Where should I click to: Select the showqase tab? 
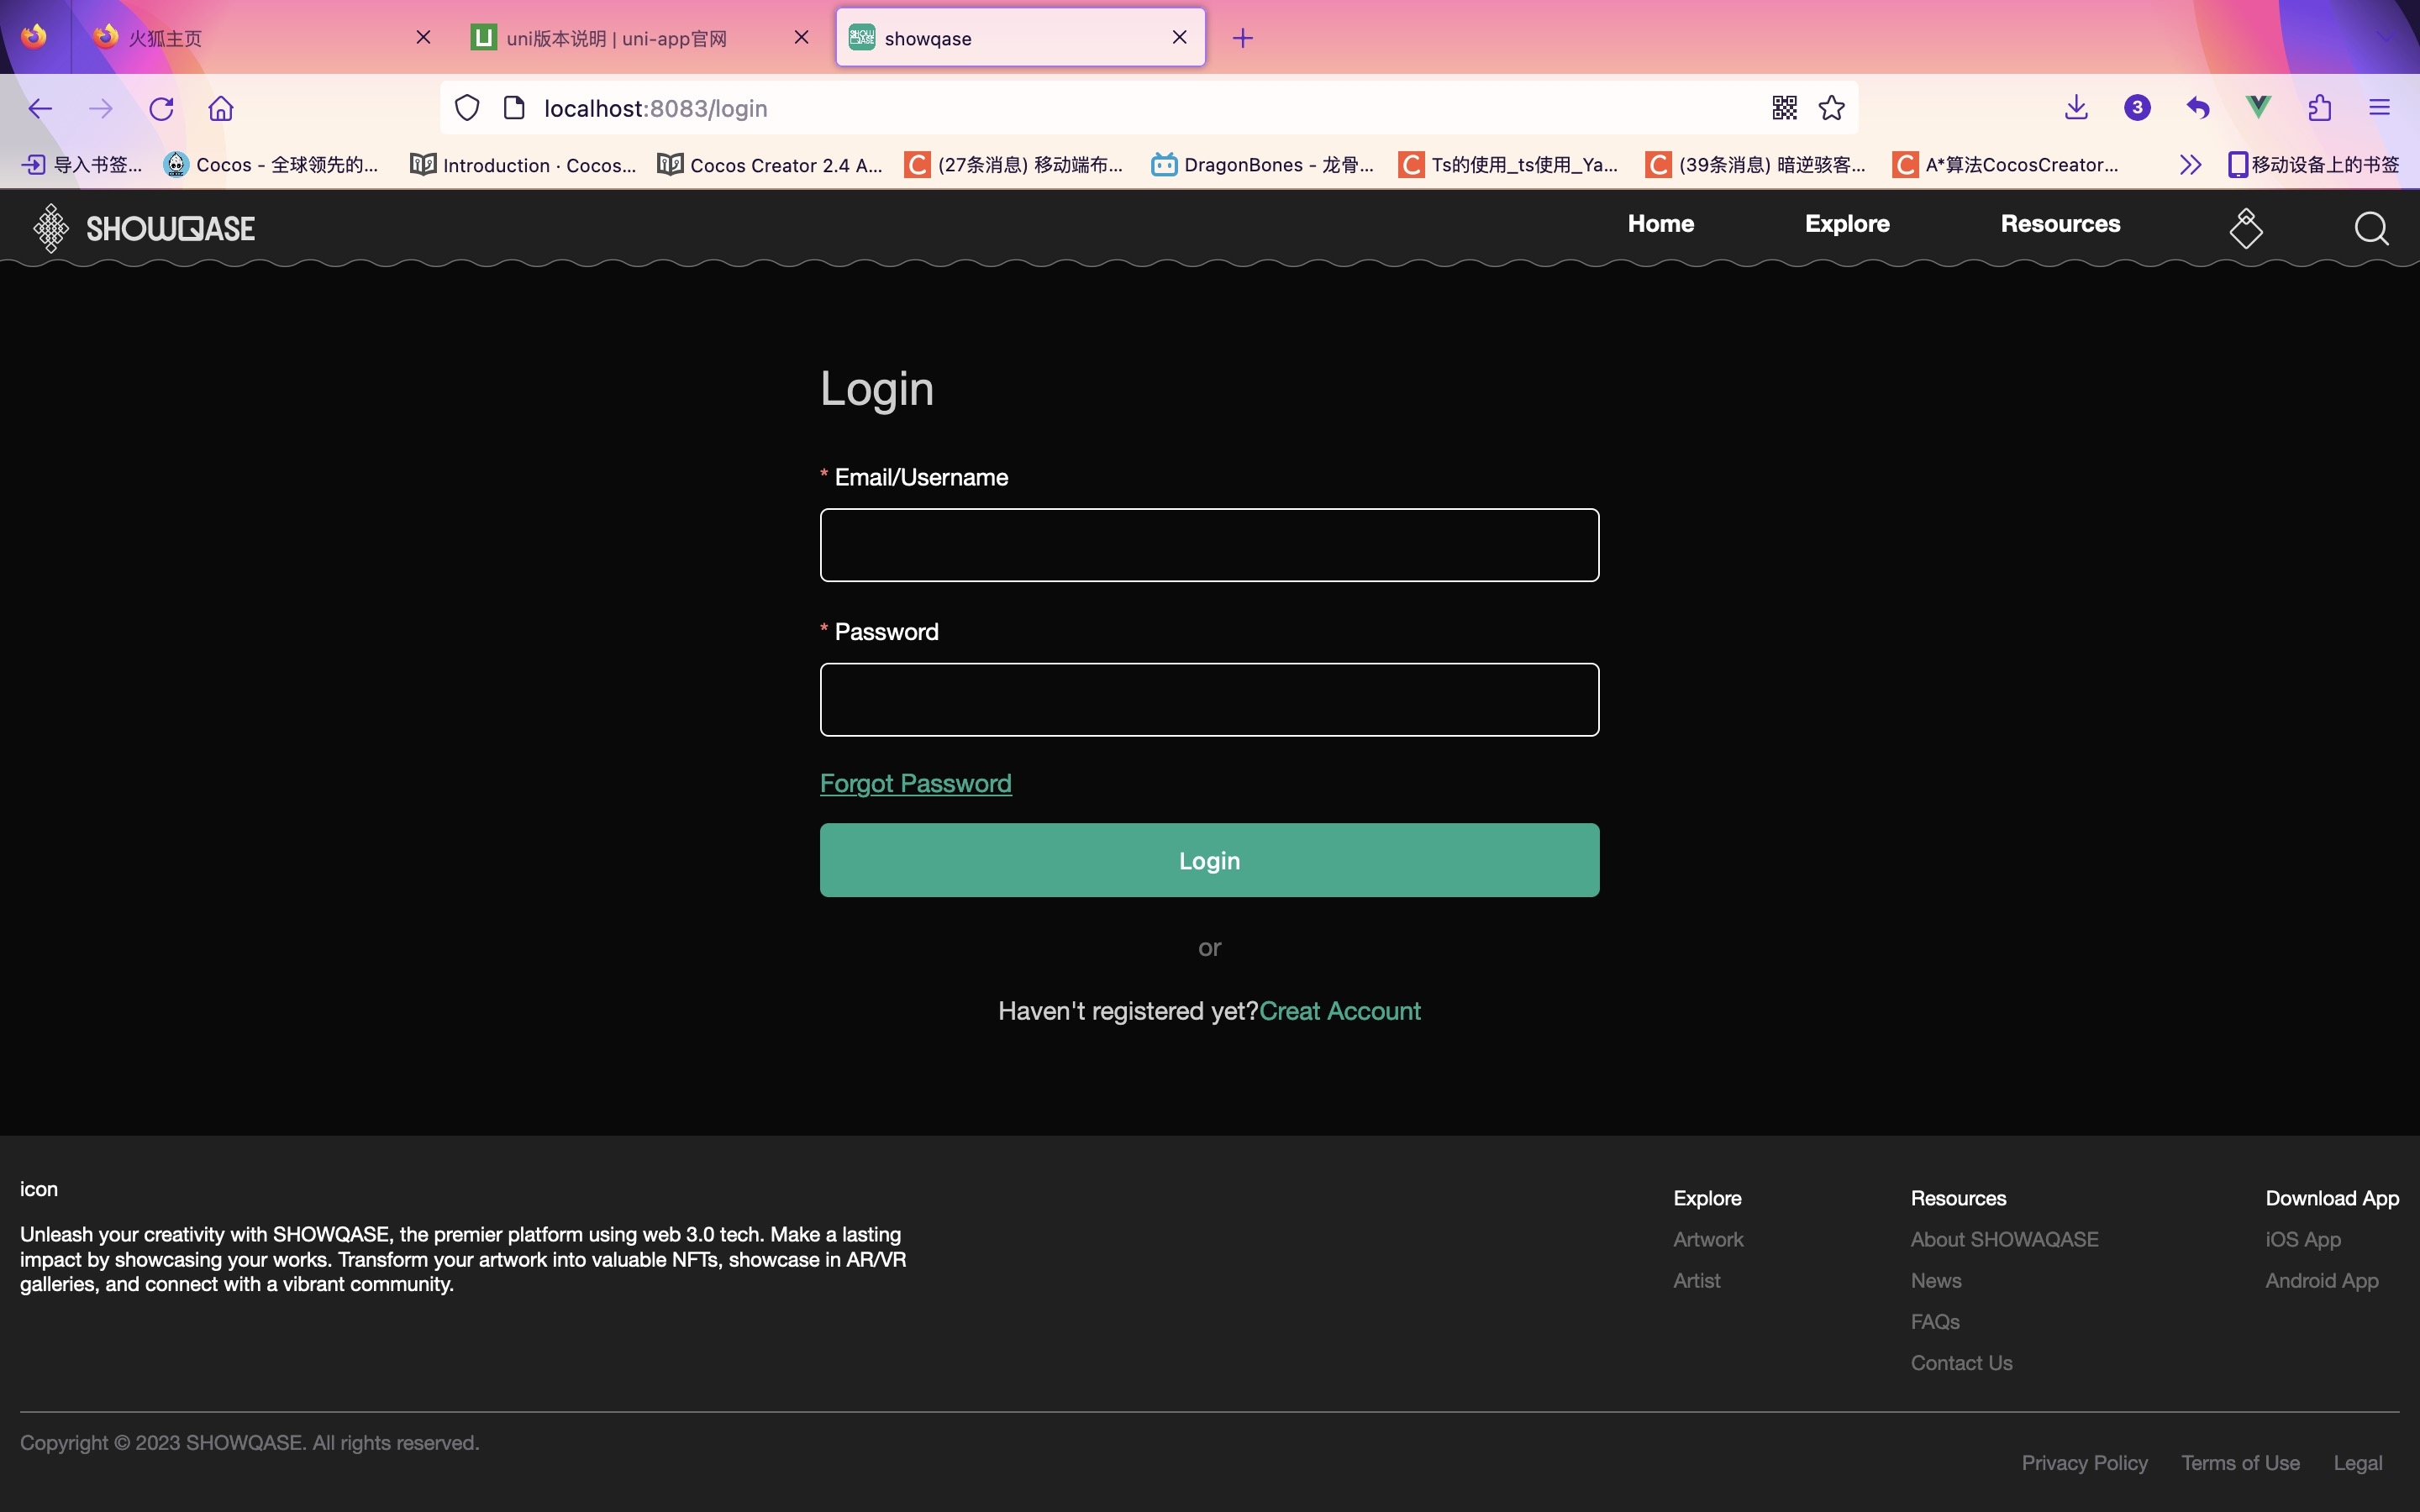click(x=1020, y=38)
